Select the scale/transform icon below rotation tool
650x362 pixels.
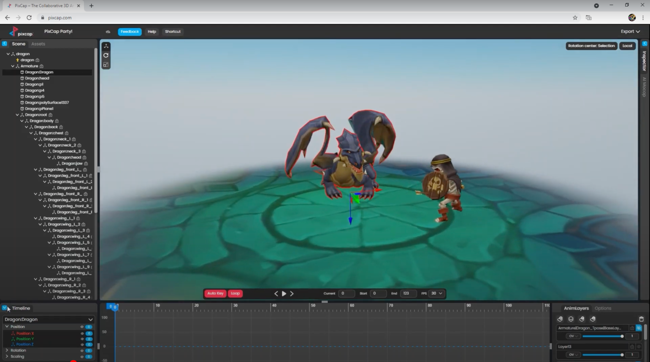pos(106,64)
